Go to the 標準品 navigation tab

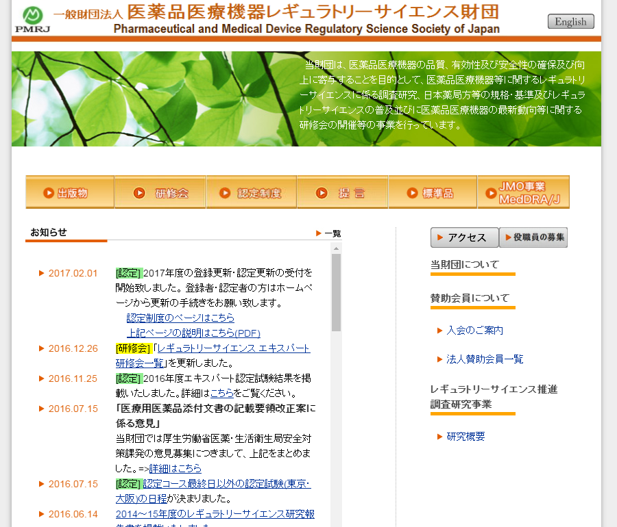(433, 193)
